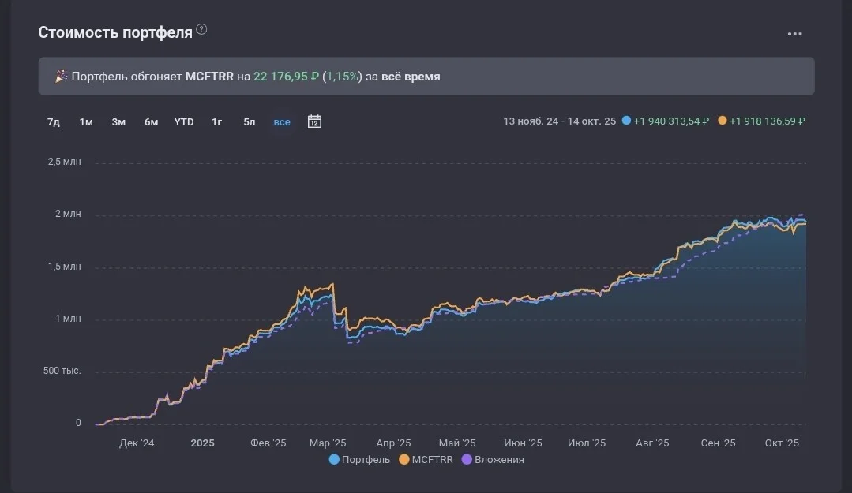Click the date range 13 нояб. 24 - 14 окт. 25
Viewport: 852px width, 493px height.
[x=559, y=121]
